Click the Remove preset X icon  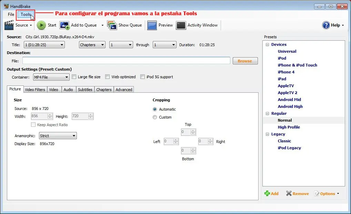(289, 193)
